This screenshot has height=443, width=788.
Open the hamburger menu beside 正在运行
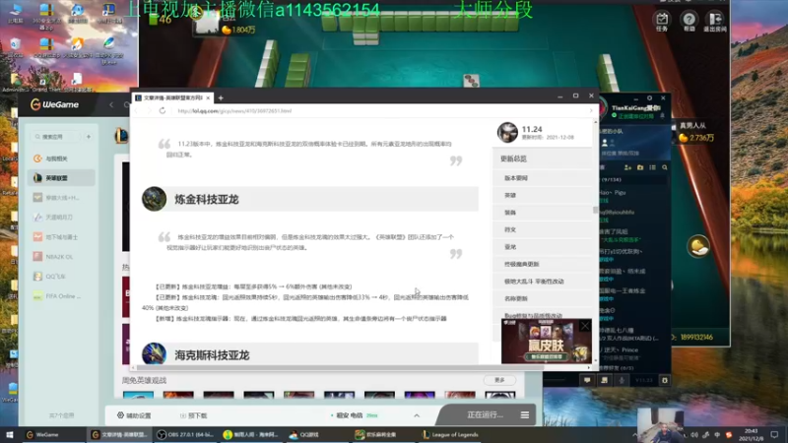pos(525,414)
